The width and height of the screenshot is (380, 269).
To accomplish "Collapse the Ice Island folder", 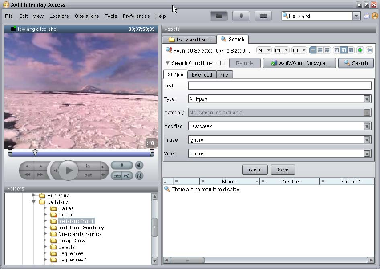I will pos(34,202).
